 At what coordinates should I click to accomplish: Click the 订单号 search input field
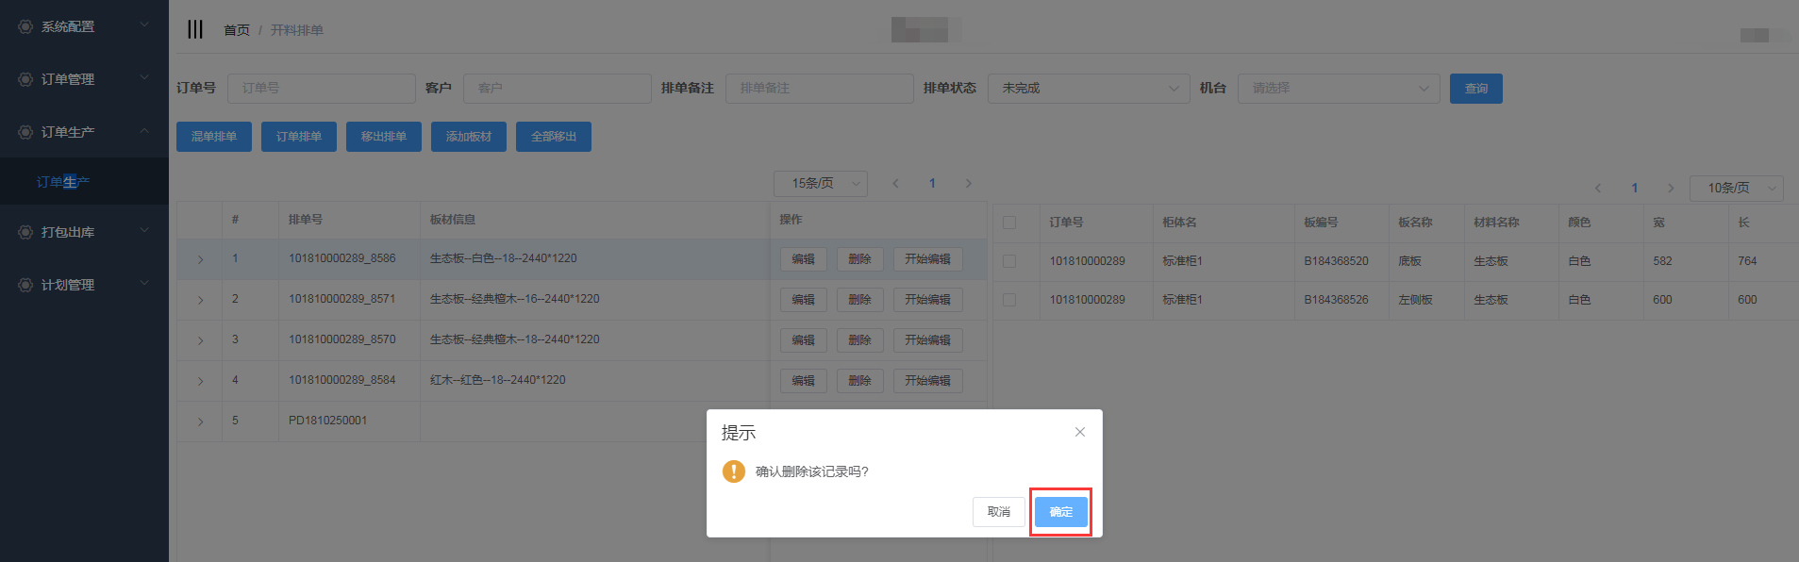click(321, 88)
